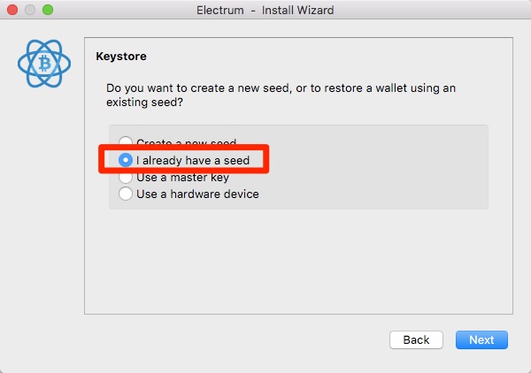This screenshot has width=531, height=373.
Task: Click the Electrum - Install Wizard title bar
Action: pyautogui.click(x=265, y=10)
